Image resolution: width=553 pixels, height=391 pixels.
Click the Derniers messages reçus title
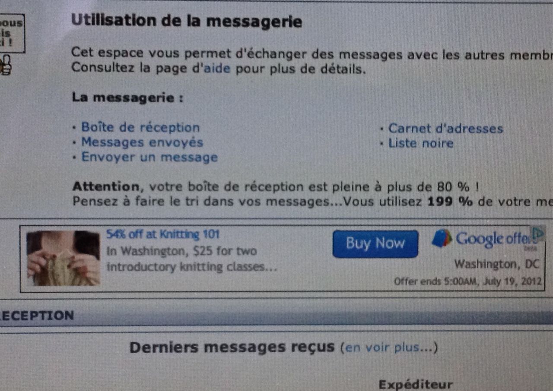[232, 347]
